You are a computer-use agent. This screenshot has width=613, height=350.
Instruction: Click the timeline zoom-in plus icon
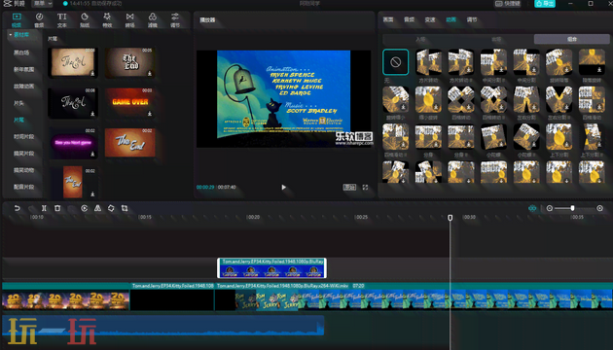(x=599, y=208)
